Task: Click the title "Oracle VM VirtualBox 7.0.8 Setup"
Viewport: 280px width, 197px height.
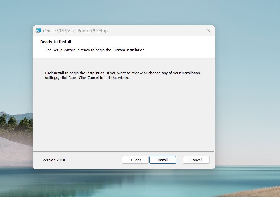Action: [75, 31]
